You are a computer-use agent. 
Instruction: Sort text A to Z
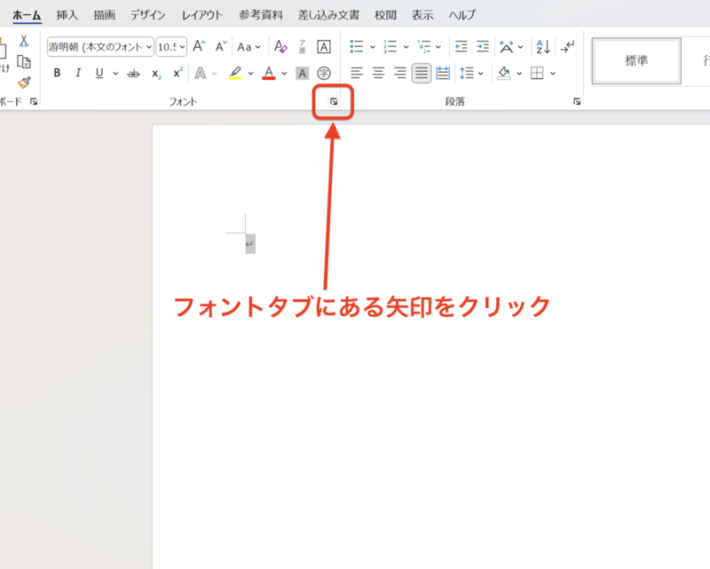point(543,46)
